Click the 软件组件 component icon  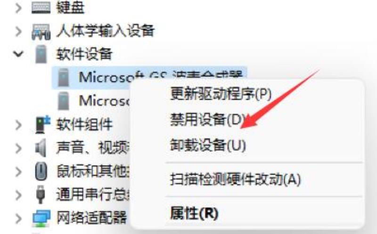tap(42, 124)
